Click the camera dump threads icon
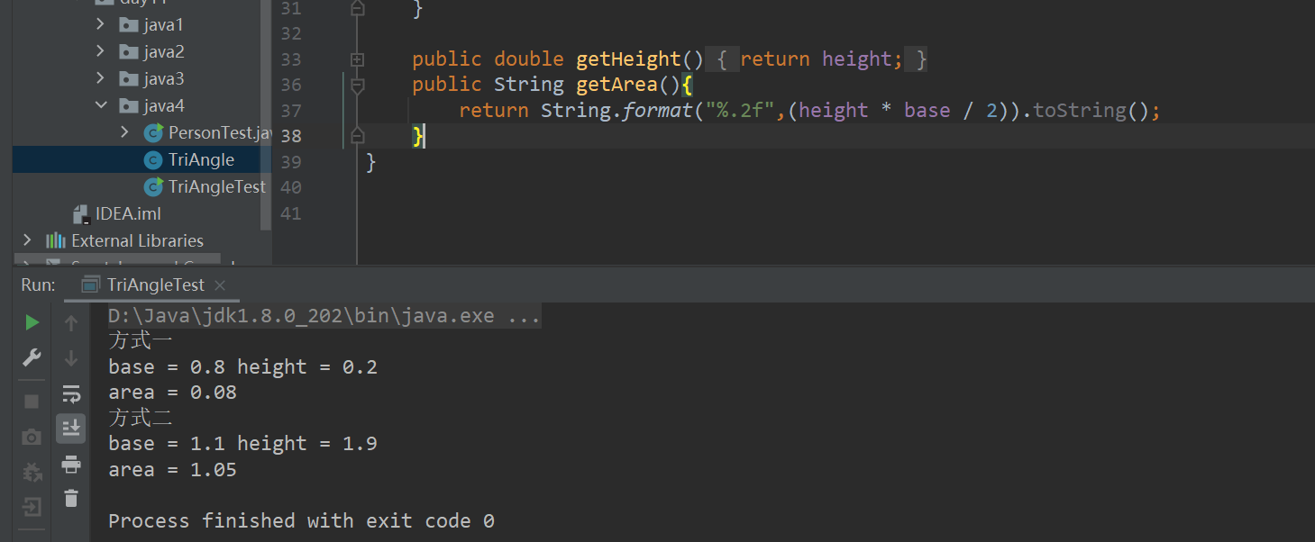 (x=32, y=437)
